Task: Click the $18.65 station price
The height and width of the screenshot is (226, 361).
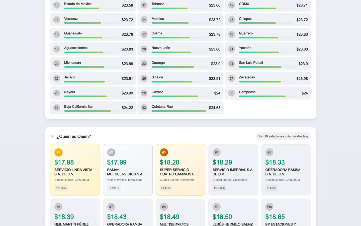Action: (275, 217)
